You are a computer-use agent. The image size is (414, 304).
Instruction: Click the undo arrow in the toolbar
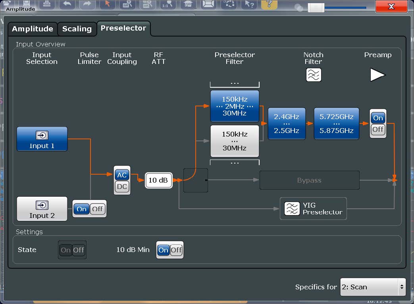(67, 4)
